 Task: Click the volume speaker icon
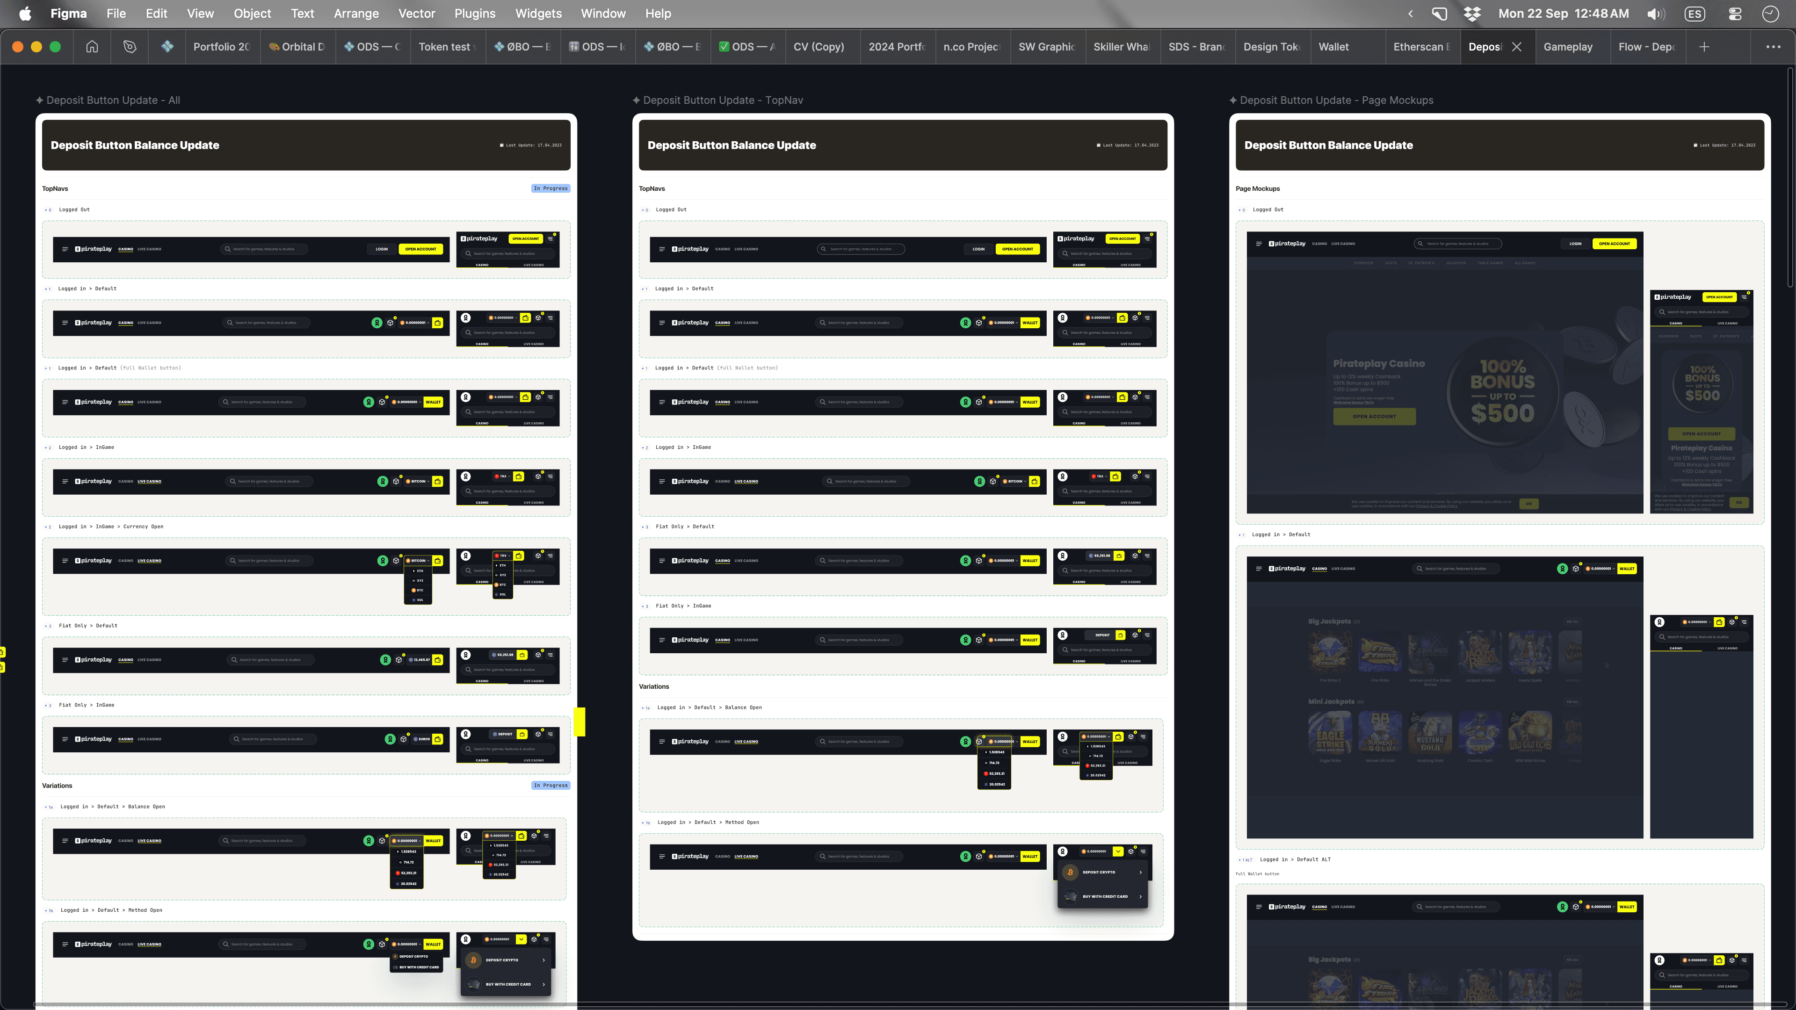(1655, 13)
